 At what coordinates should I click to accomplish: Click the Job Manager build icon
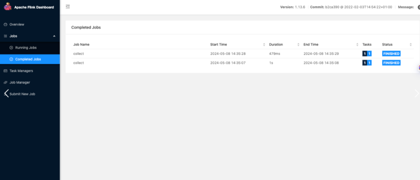pyautogui.click(x=5, y=82)
